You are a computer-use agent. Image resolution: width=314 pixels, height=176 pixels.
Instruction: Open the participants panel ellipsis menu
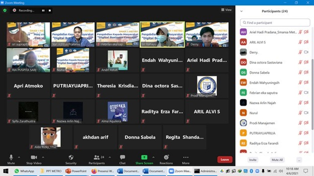click(299, 160)
